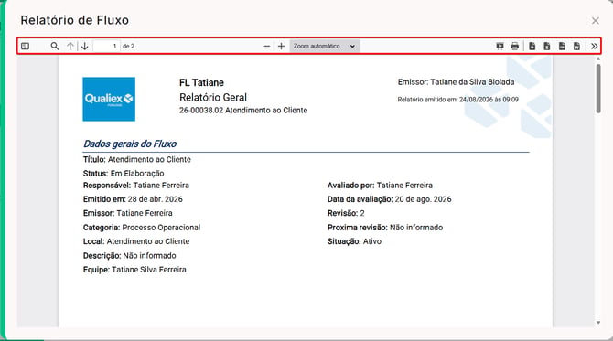This screenshot has width=613, height=341.
Task: Click the 'Relatório de Fluxo' dialog title
Action: pyautogui.click(x=75, y=20)
